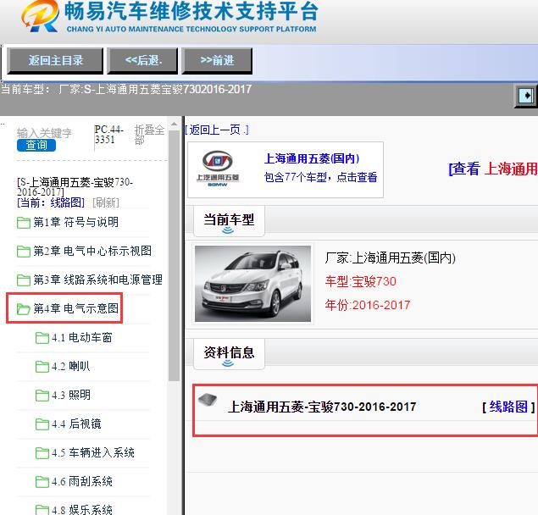This screenshot has height=515, width=538.
Task: Expand 第2章 电气中心标示视图 chapter
Action: tap(92, 252)
